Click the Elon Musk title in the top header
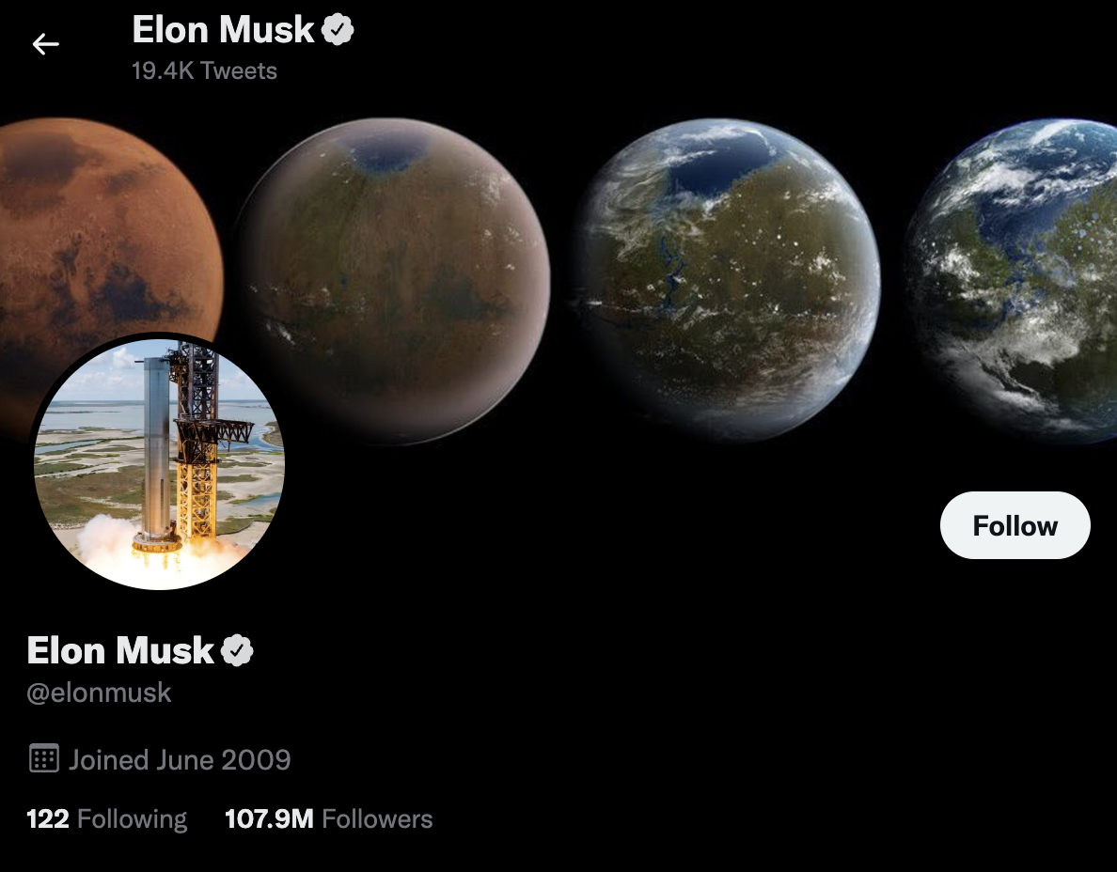 223,30
